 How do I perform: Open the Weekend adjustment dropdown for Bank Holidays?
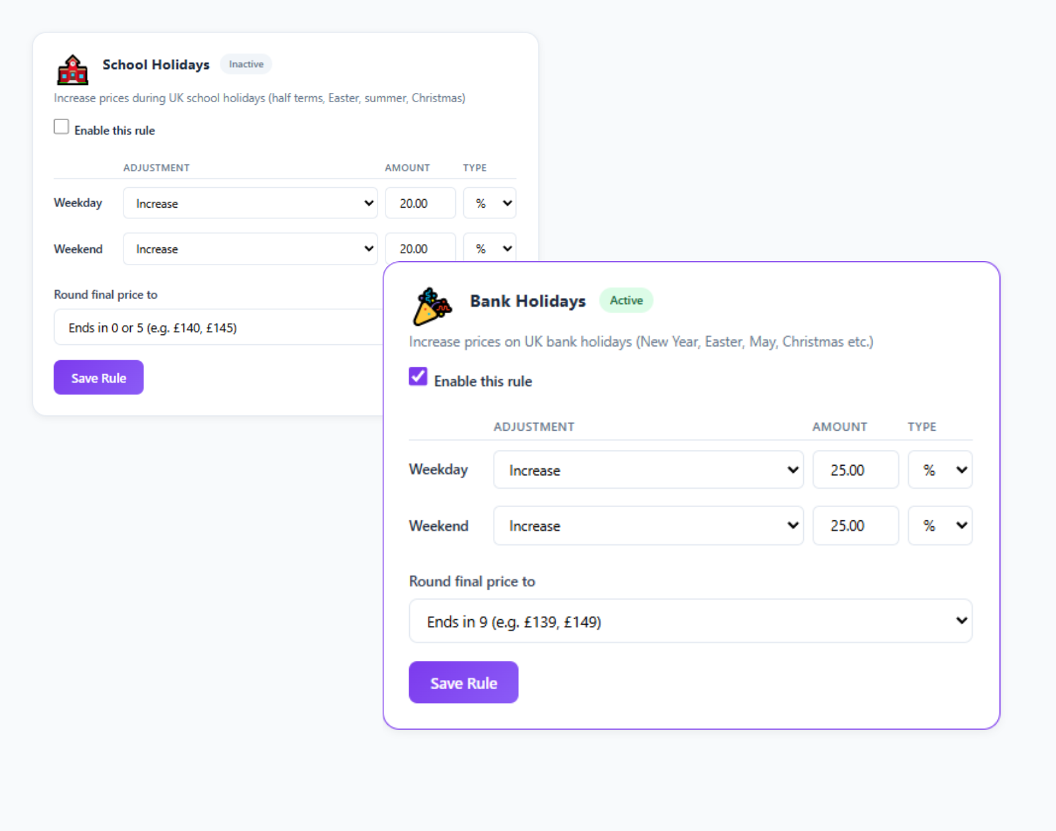click(648, 526)
